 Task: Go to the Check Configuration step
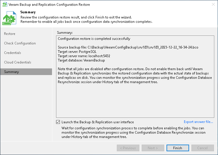(x=20, y=43)
